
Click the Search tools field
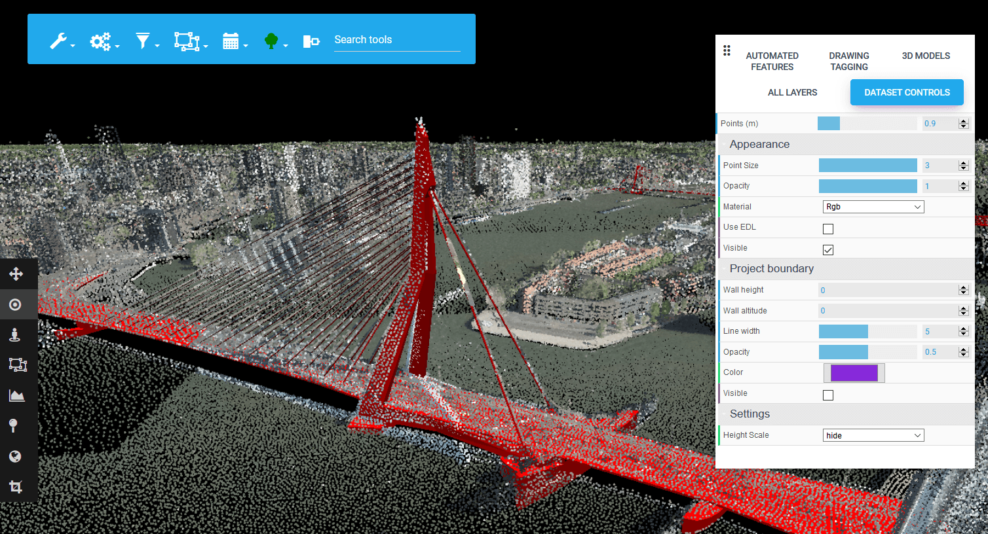pyautogui.click(x=397, y=40)
